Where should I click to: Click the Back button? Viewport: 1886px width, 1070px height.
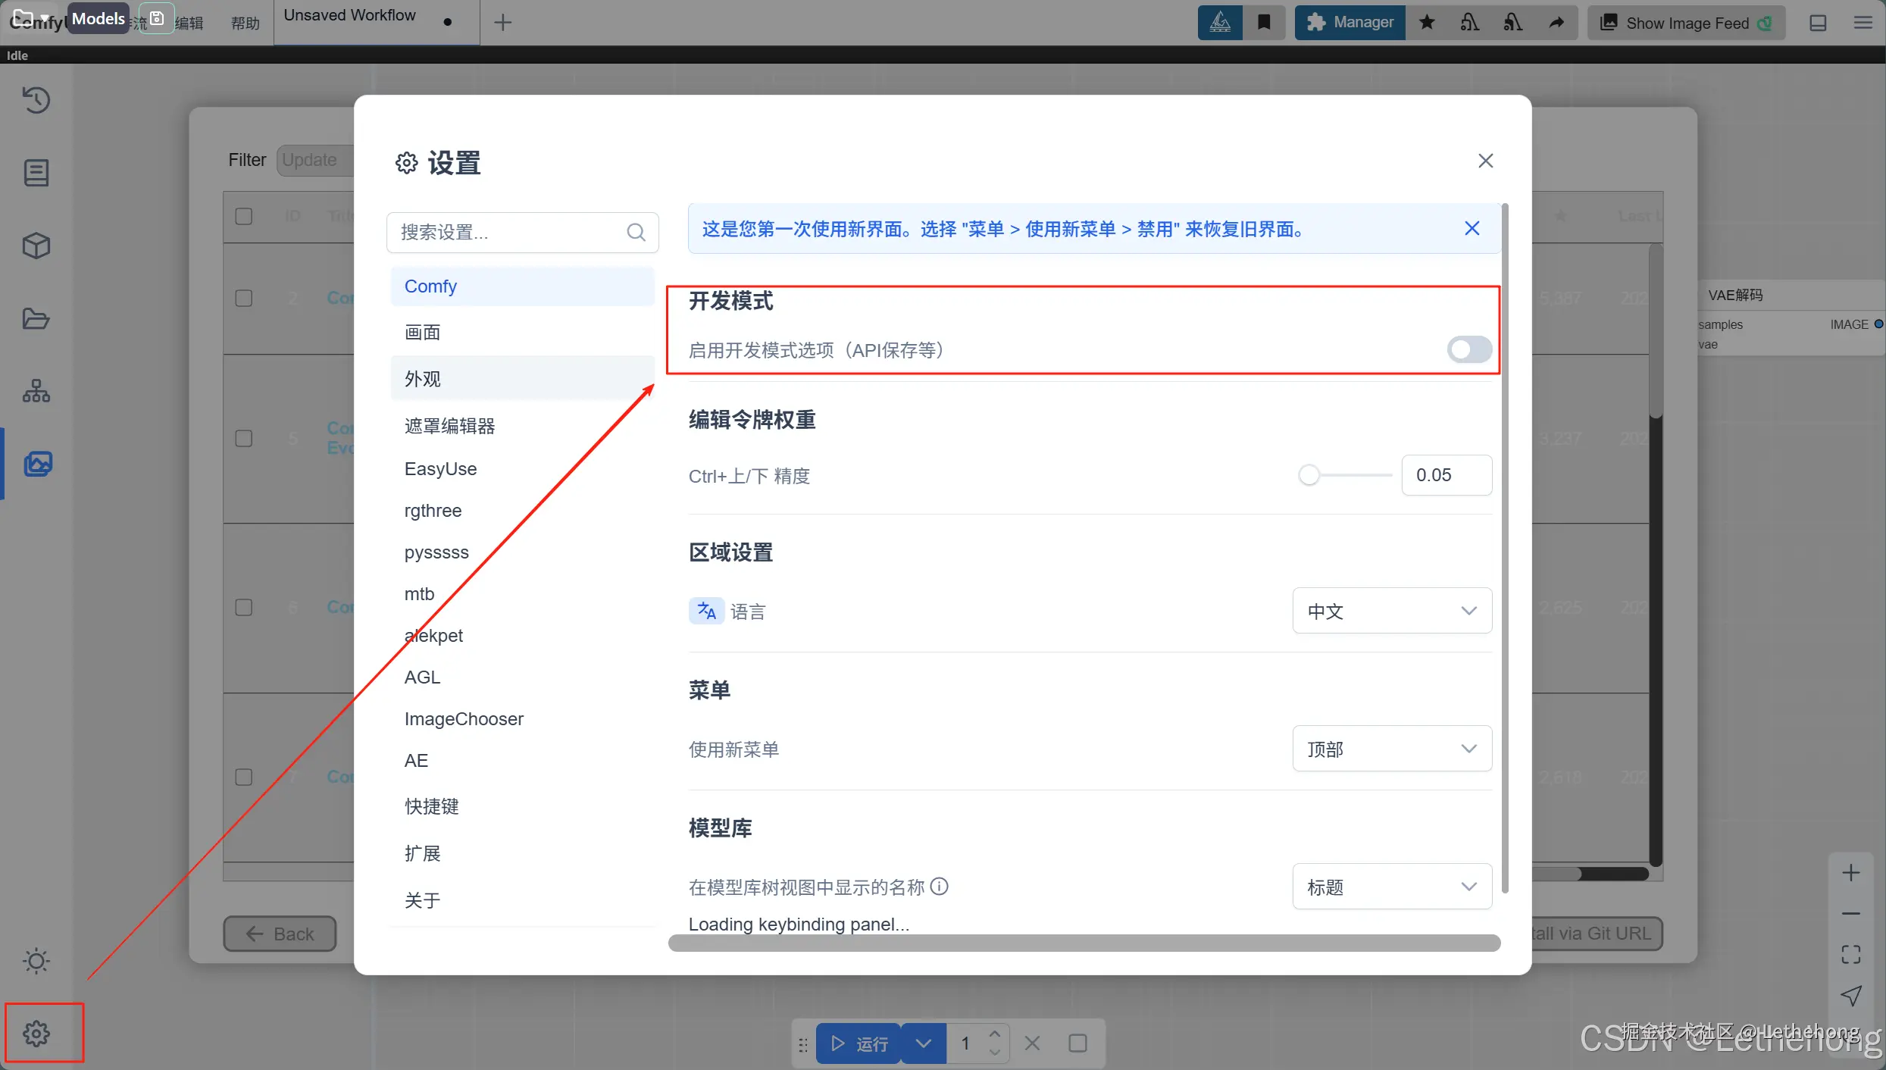pyautogui.click(x=280, y=934)
